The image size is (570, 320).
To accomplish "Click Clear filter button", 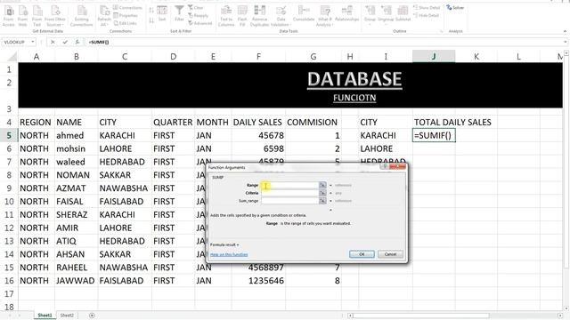I will [x=196, y=8].
